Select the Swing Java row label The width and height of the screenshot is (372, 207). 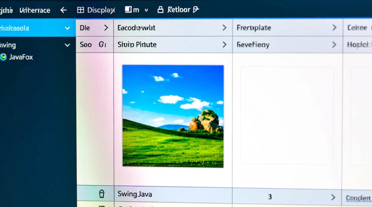[135, 194]
